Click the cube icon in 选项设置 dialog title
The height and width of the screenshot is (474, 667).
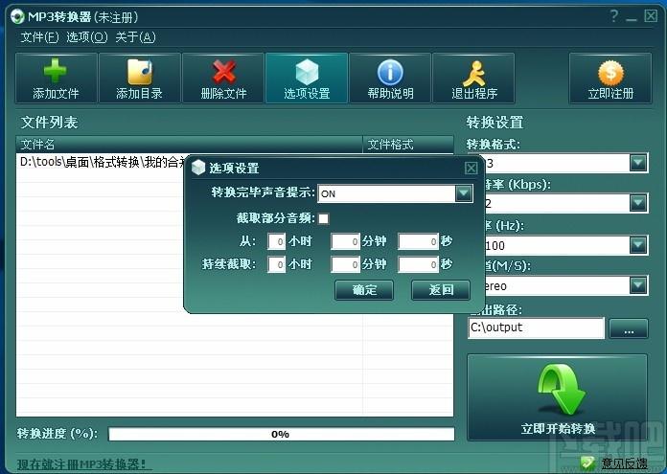[x=198, y=168]
